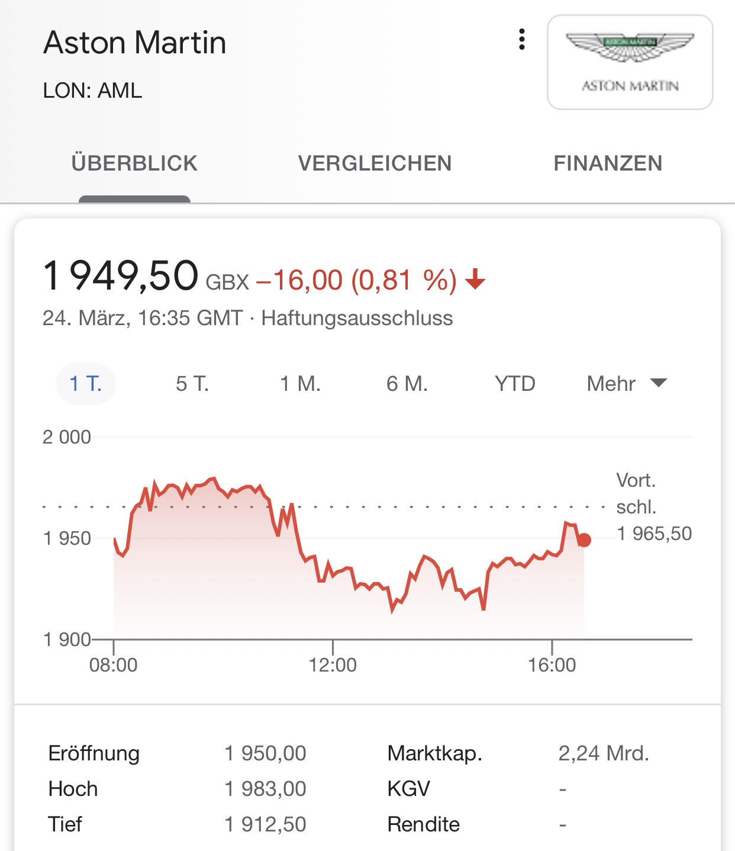Choose the YTD chart range
Viewport: 735px width, 851px height.
pyautogui.click(x=515, y=384)
